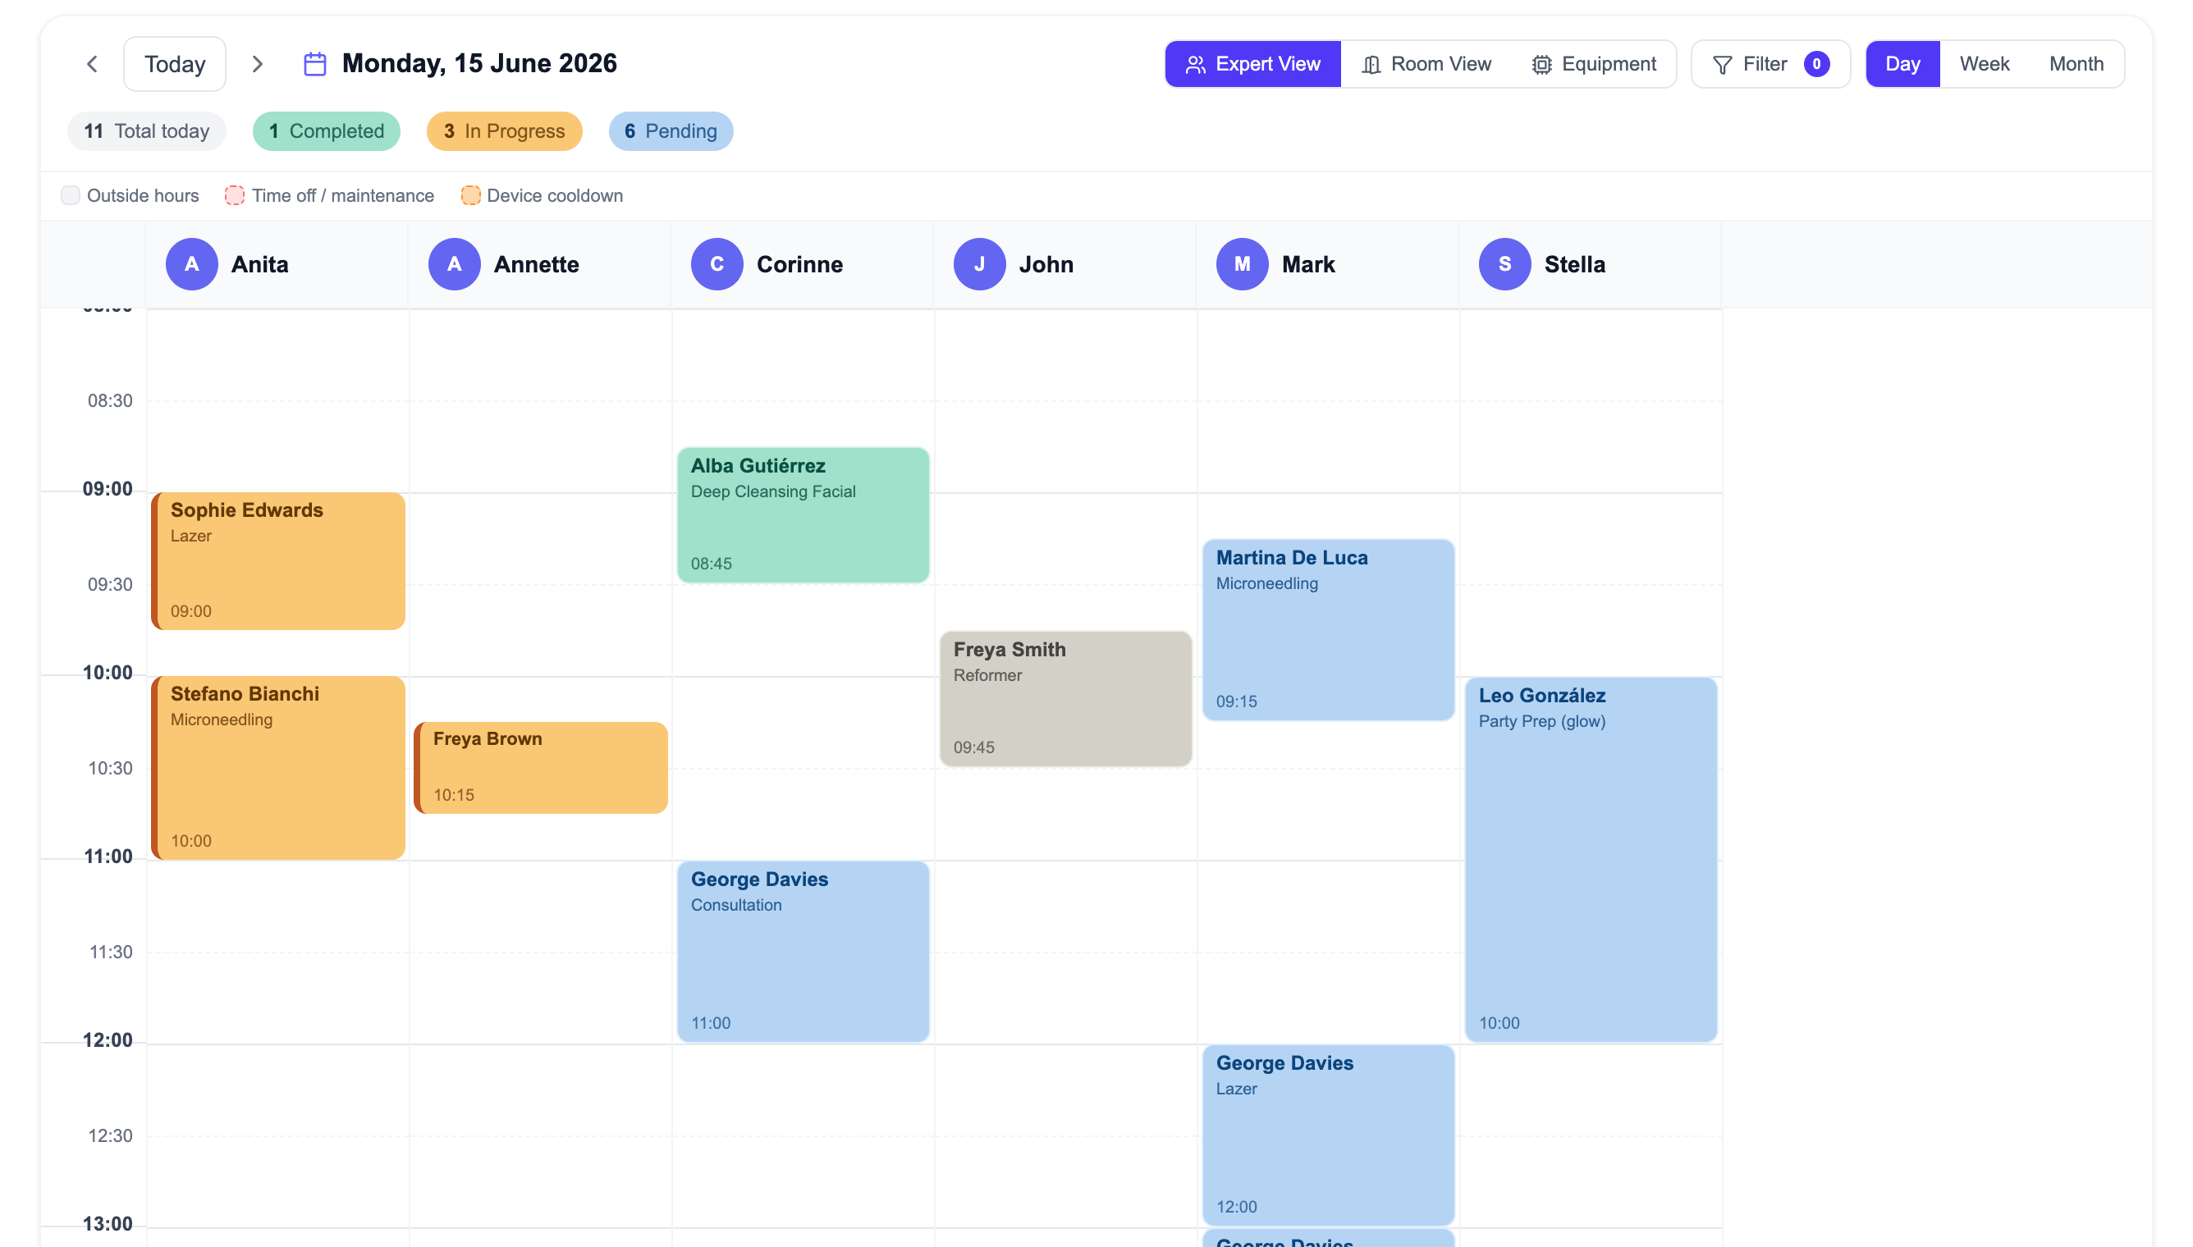The image size is (2193, 1247).
Task: Click Annette's avatar icon
Action: click(454, 264)
